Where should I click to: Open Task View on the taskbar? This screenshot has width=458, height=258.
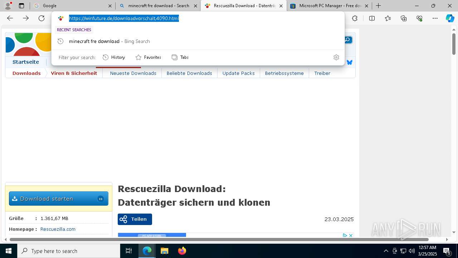[x=129, y=251]
